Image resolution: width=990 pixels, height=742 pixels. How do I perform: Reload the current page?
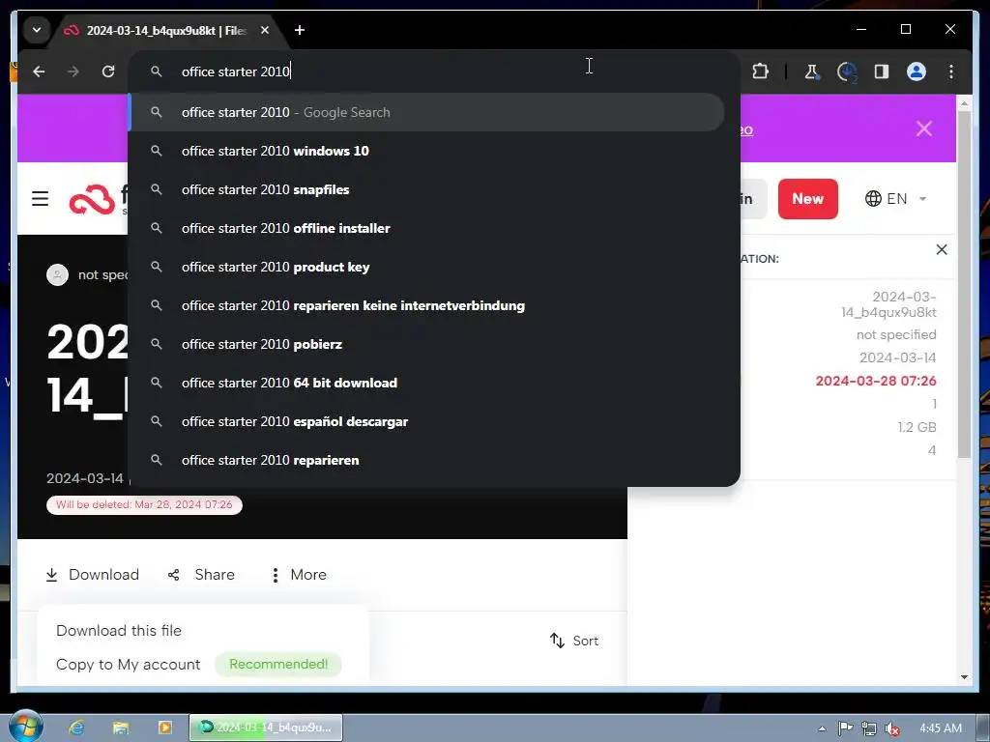108,71
